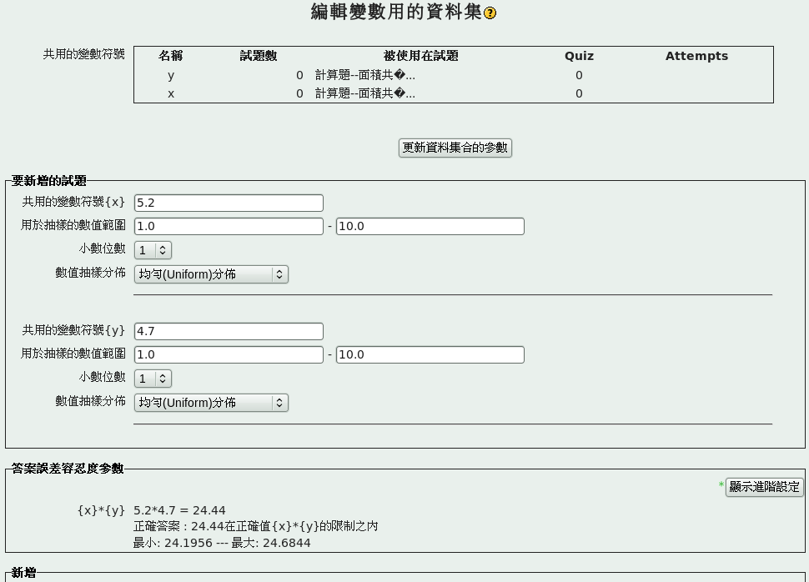
Task: Edit the {x} variable value field
Action: point(229,203)
